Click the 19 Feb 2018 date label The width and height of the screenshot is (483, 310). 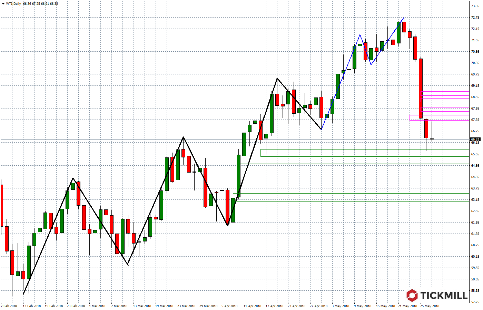click(54, 306)
